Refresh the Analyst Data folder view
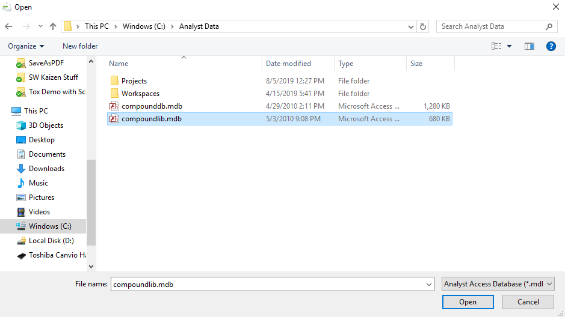Screen dimensions: 565x317 (423, 26)
